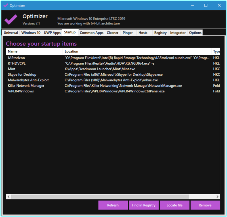Click the IAStorIconLaunch.exe location path
The width and height of the screenshot is (227, 217).
point(137,58)
